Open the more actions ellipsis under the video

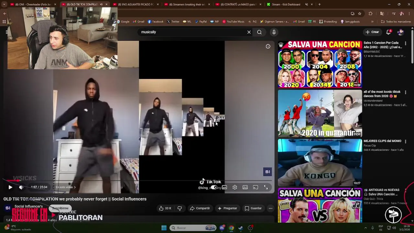click(270, 208)
